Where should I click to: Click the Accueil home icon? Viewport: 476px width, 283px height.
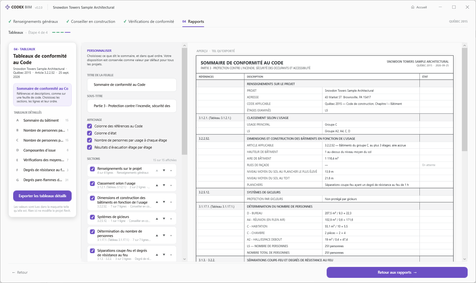413,7
